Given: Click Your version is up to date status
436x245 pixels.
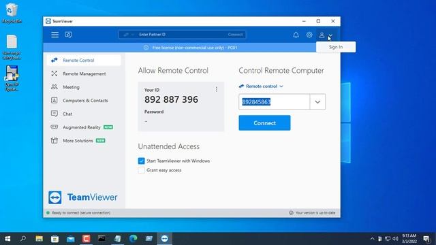Looking at the screenshot, I should [x=315, y=213].
